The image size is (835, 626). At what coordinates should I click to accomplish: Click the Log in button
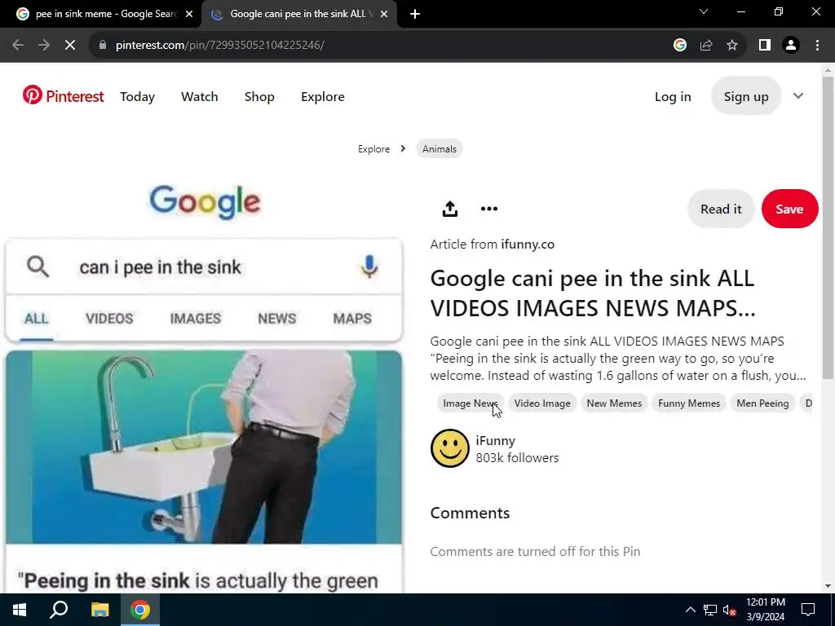673,97
